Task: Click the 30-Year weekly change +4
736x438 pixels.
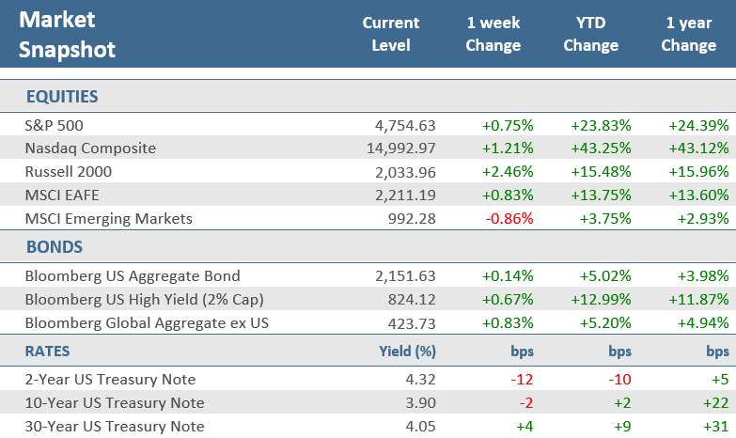Action: click(x=525, y=427)
